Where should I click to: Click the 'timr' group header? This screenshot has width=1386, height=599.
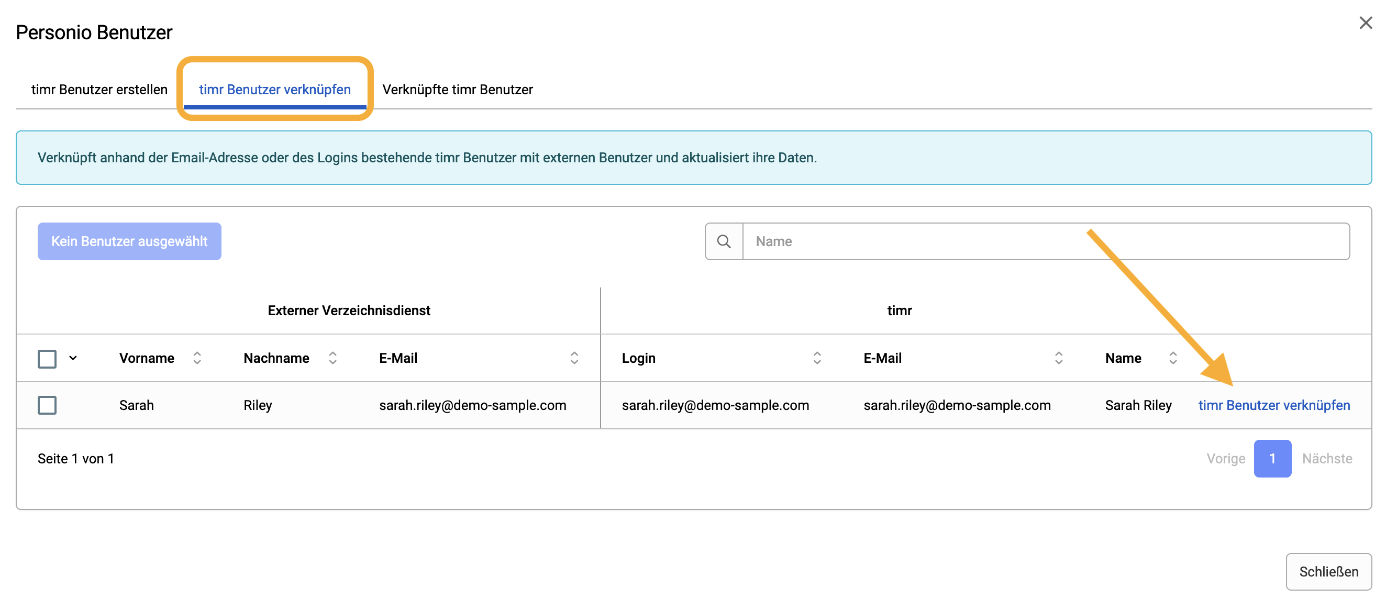[x=899, y=310]
